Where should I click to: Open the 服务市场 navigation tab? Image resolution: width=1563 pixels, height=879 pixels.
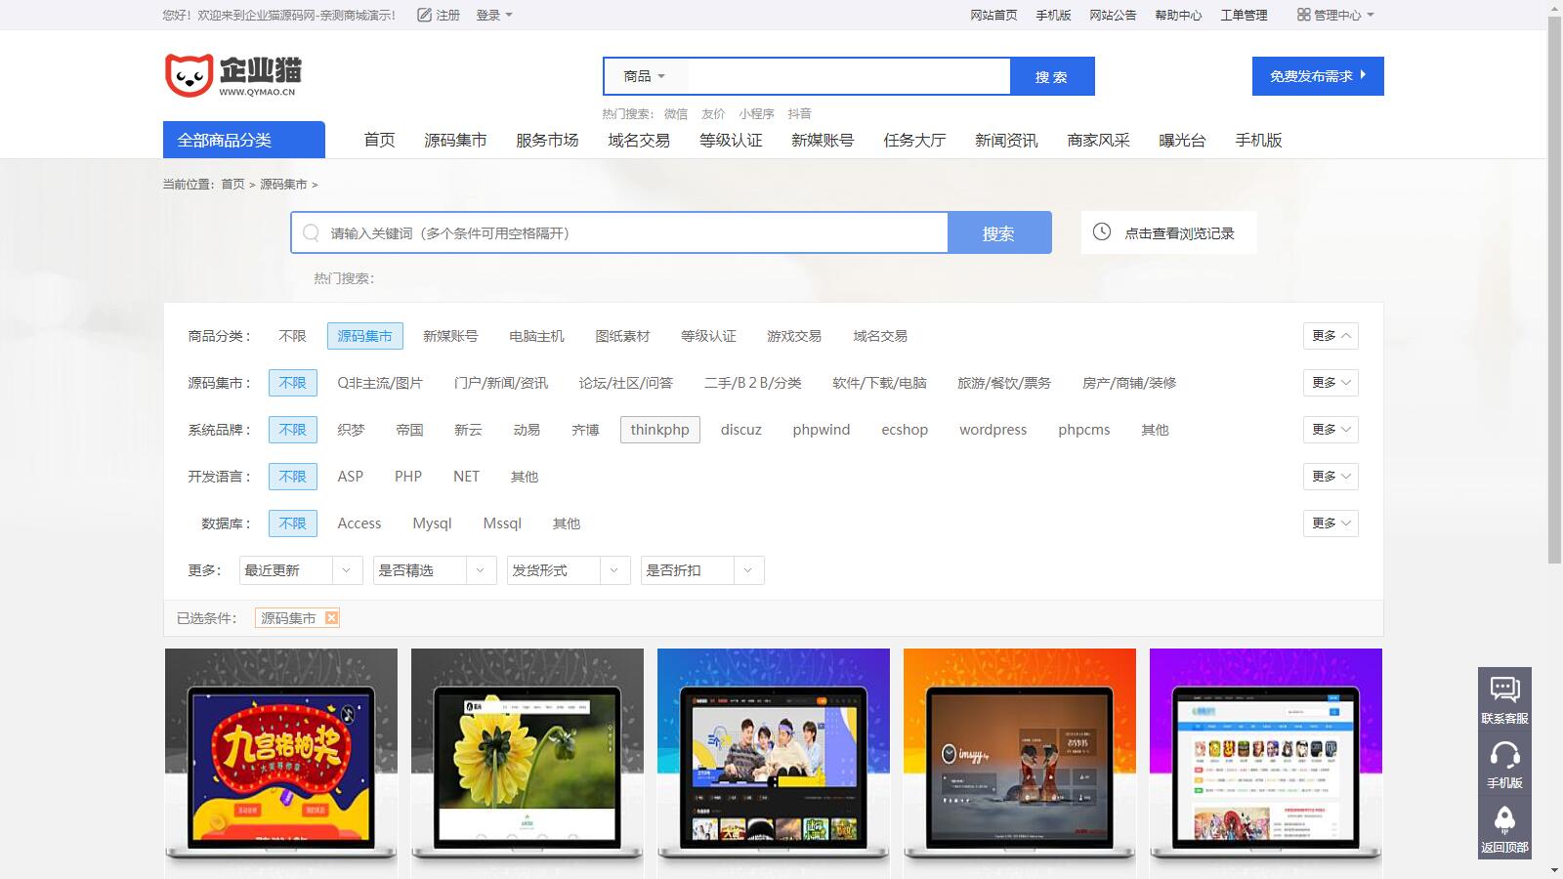point(547,141)
